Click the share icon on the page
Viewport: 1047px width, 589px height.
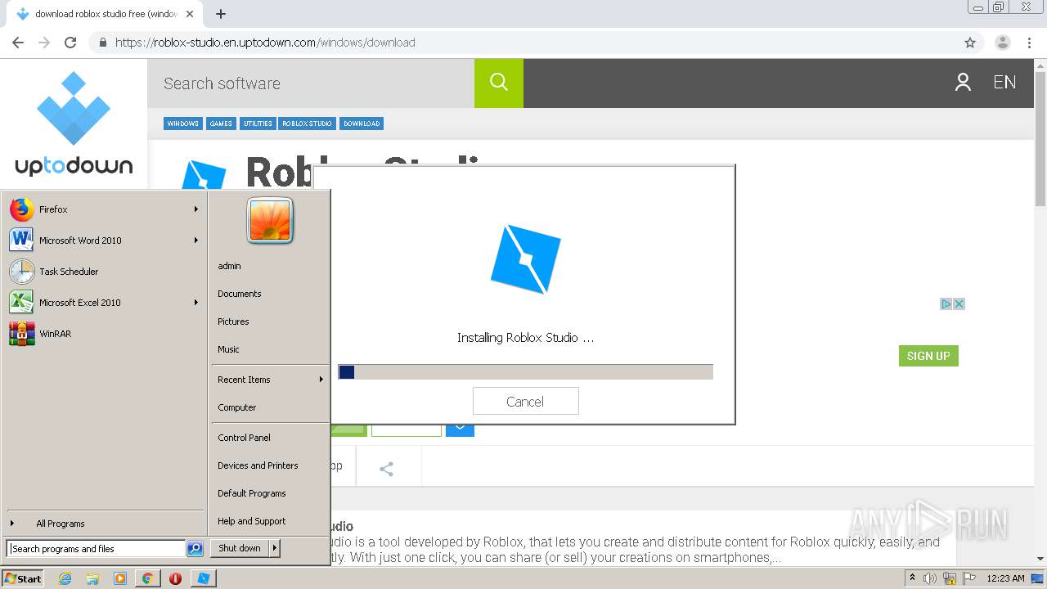(x=387, y=469)
